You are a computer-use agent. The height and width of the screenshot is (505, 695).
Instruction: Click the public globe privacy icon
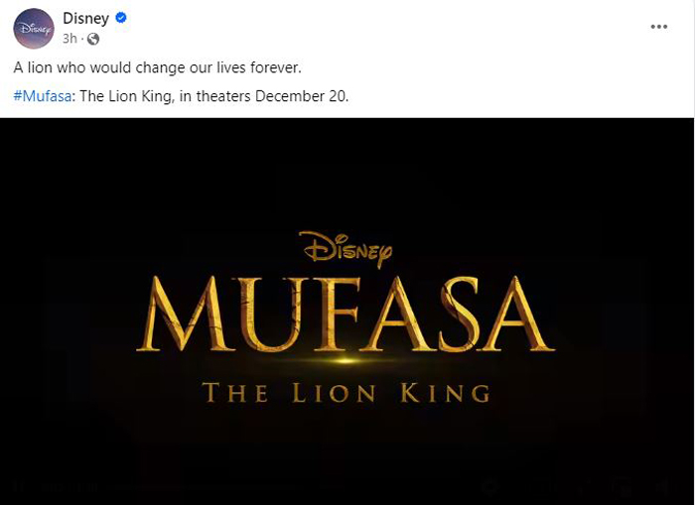pyautogui.click(x=93, y=39)
